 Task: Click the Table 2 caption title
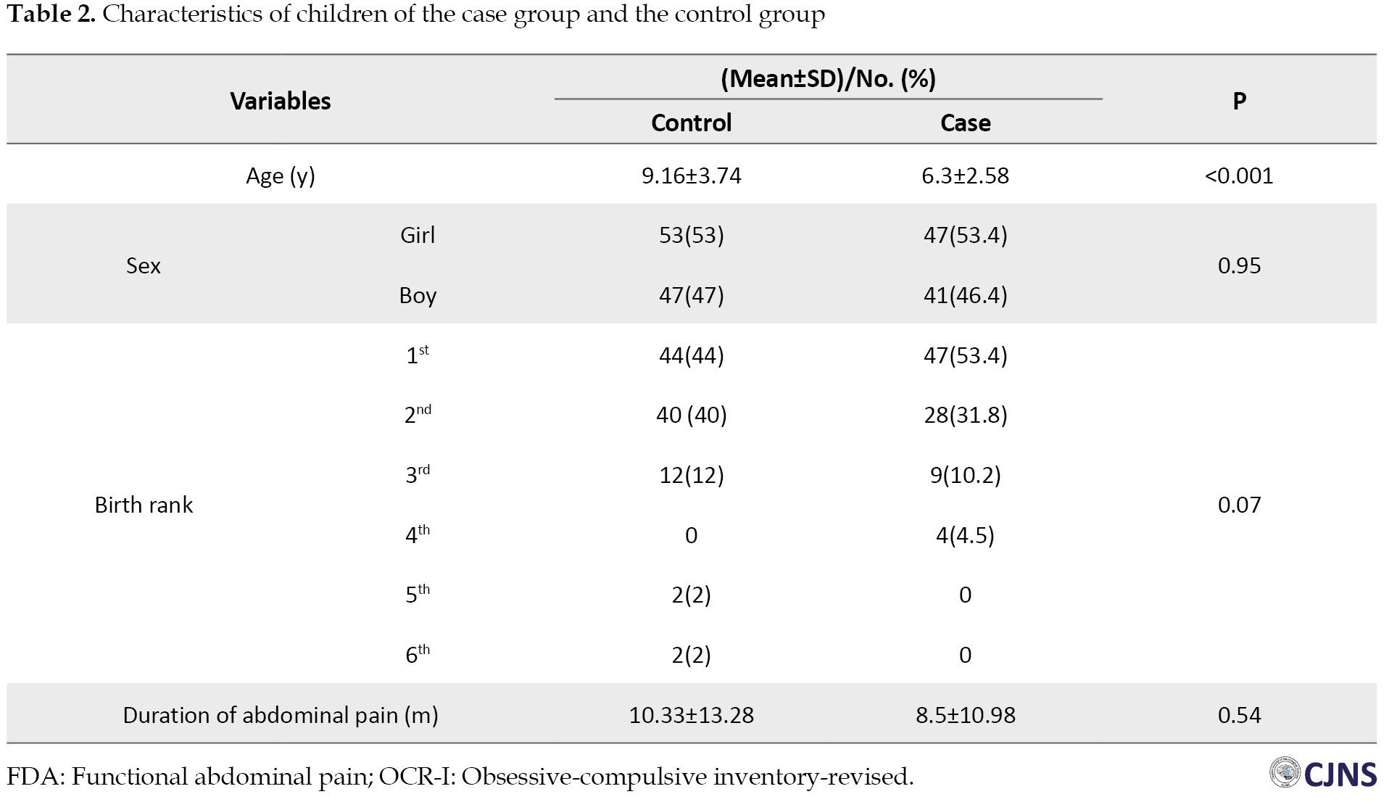coord(415,15)
